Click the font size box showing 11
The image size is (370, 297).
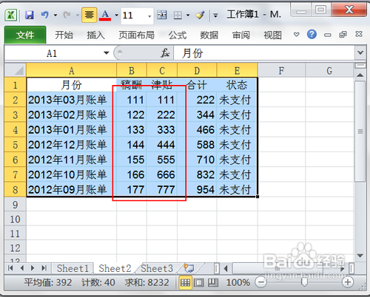coord(133,16)
